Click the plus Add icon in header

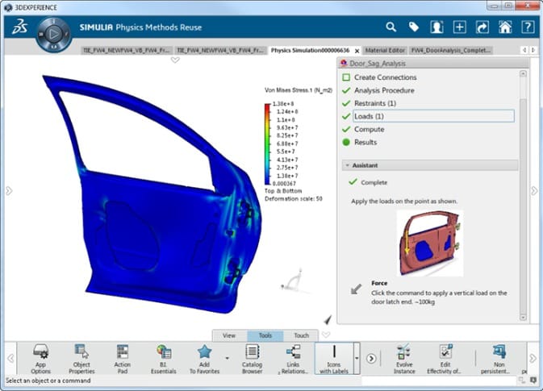click(459, 27)
